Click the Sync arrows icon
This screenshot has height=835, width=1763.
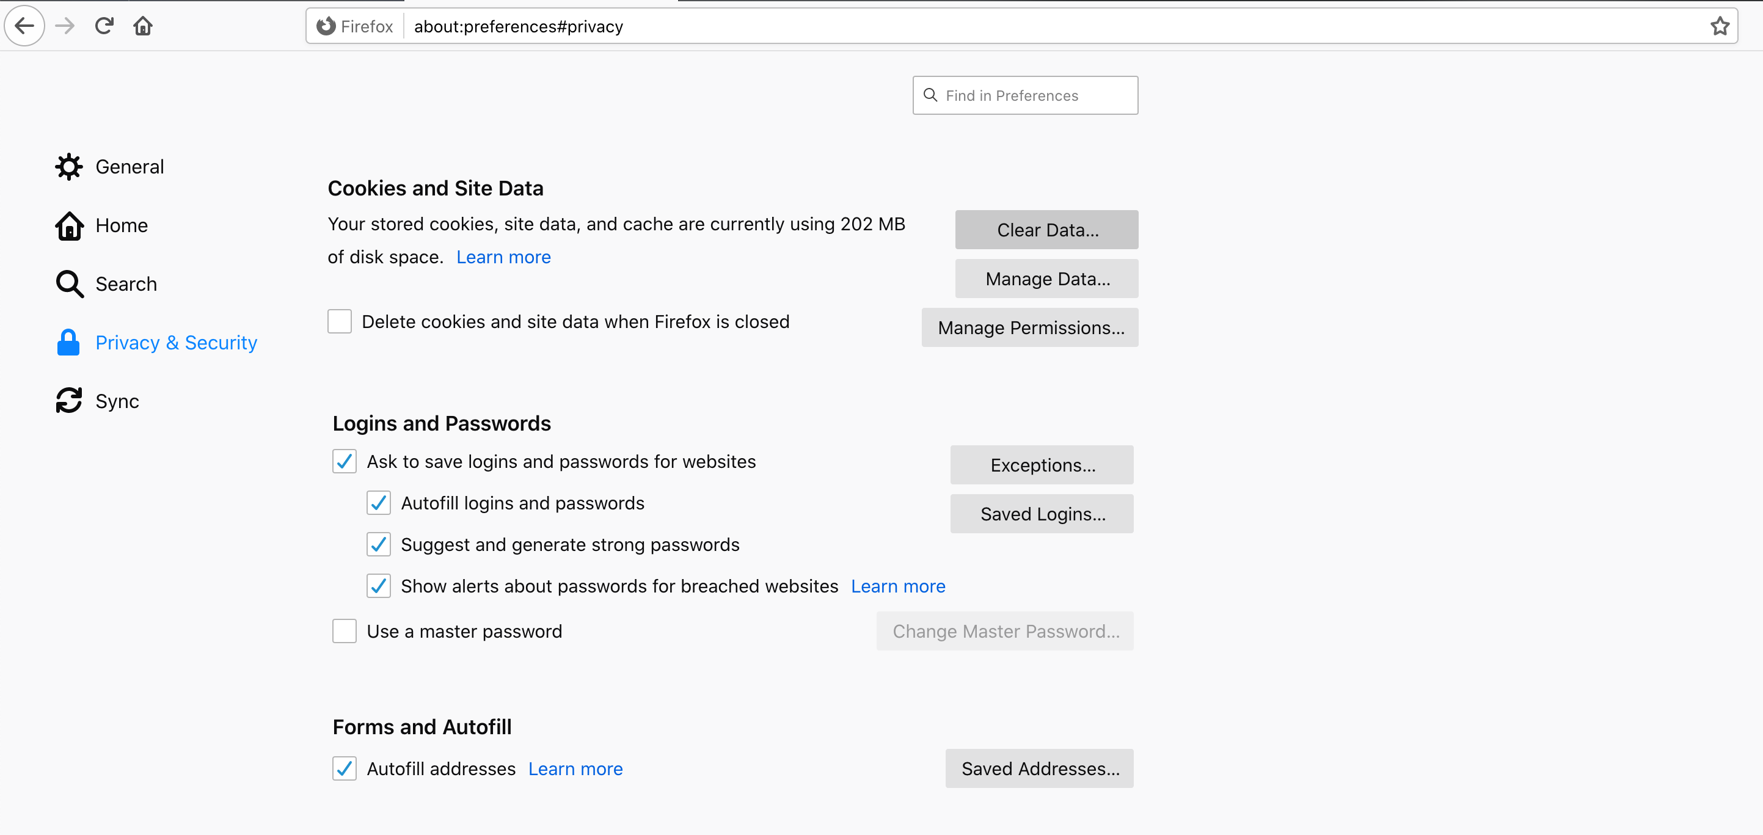(68, 401)
